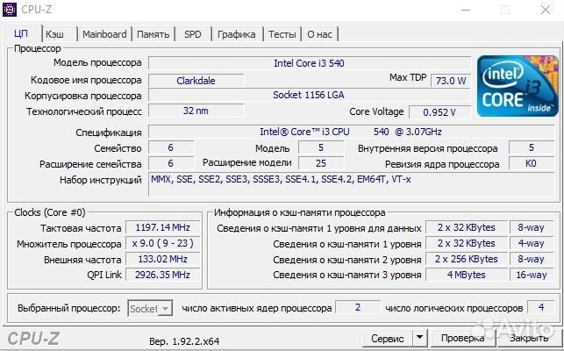Switch to the Кэш tab
564x351 pixels.
(x=55, y=34)
